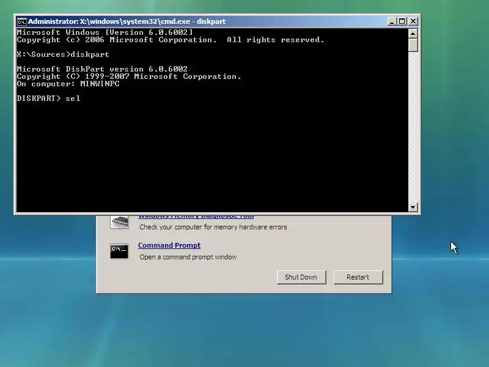Screen dimensions: 489x367
Task: Click 'Check your computer for memory hardware errors'
Action: coord(213,227)
